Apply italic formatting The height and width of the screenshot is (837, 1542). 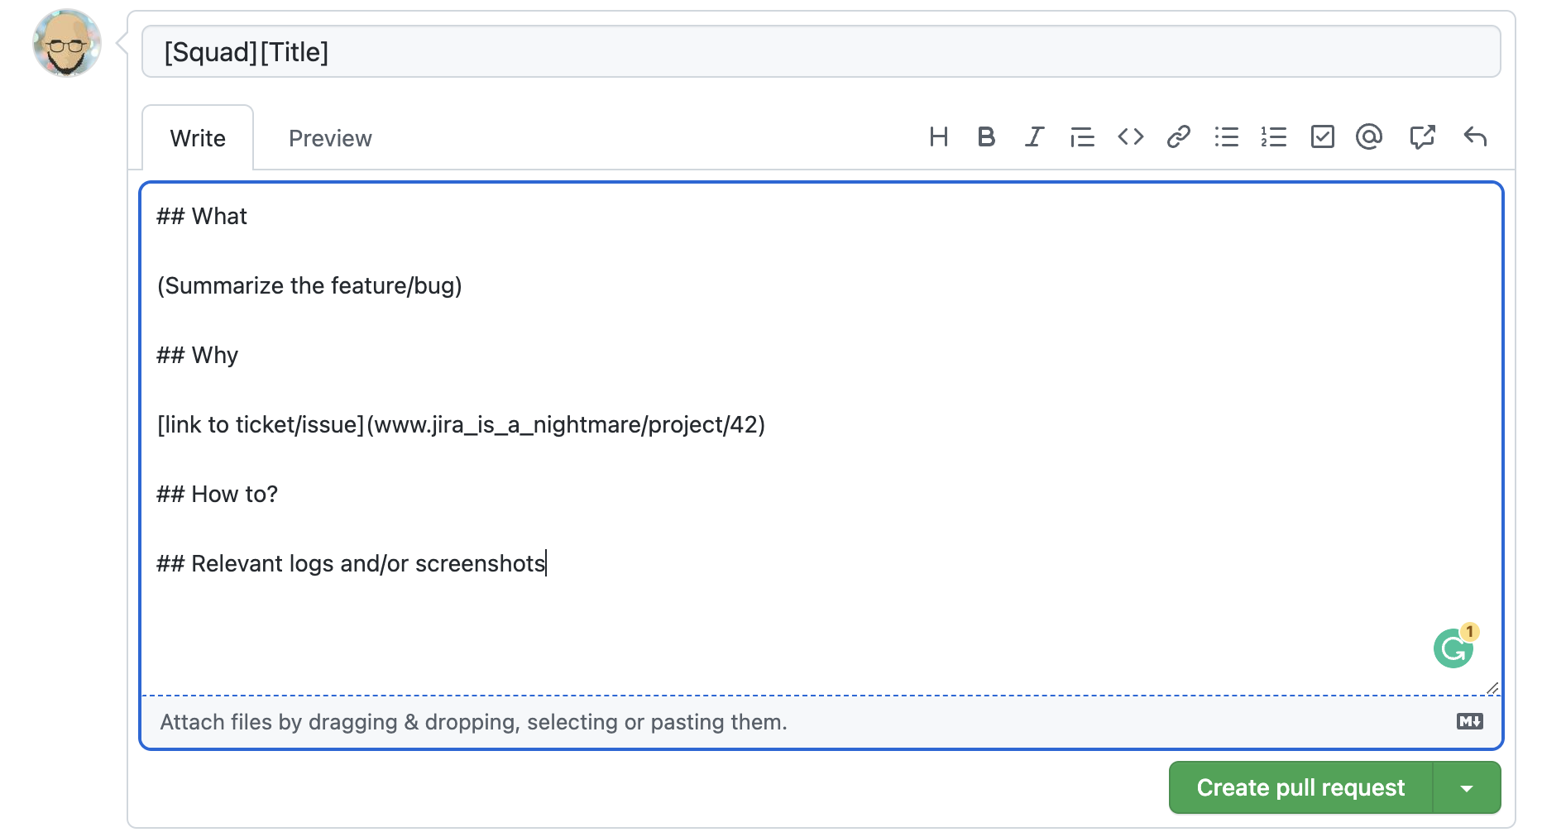point(1034,136)
